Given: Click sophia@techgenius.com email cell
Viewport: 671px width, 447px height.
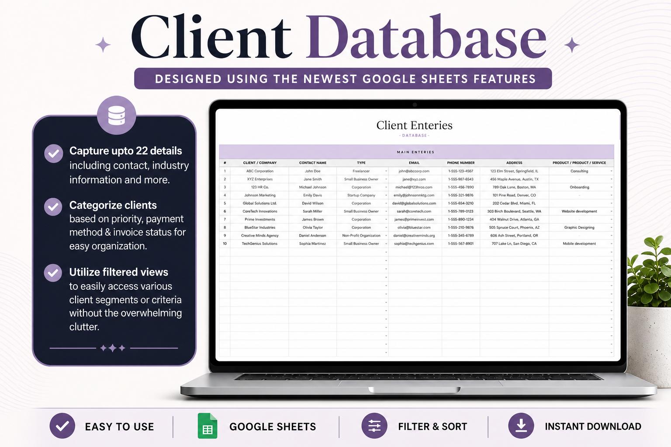Looking at the screenshot, I should [x=414, y=244].
